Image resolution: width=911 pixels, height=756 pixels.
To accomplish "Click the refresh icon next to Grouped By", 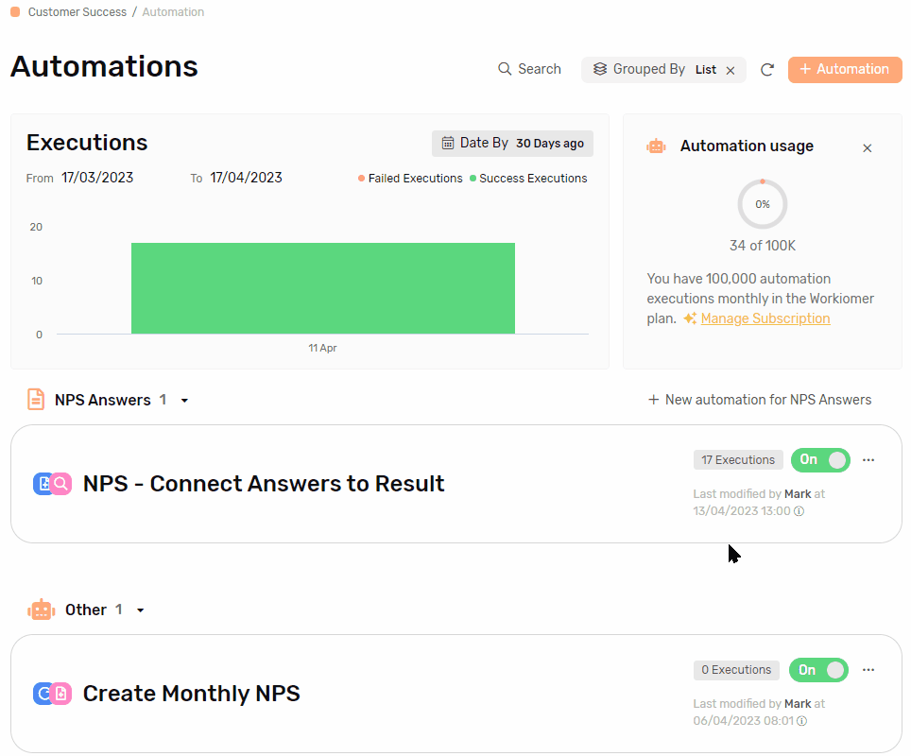I will pos(767,70).
